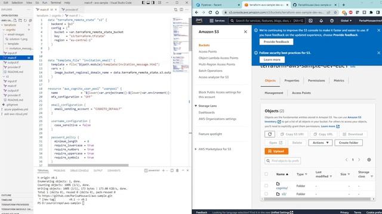Open Batch Operations in S3 sidebar
Viewport: 382px width, 214px height.
[210, 71]
